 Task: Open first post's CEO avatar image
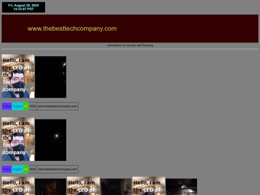click(18, 76)
